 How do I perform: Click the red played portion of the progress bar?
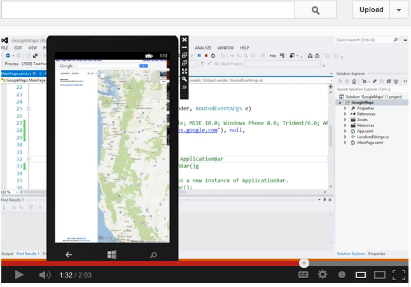pos(150,264)
